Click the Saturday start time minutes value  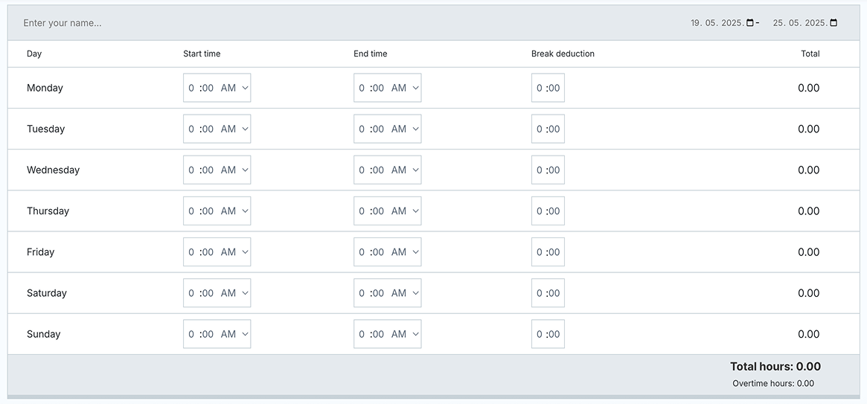pyautogui.click(x=208, y=293)
